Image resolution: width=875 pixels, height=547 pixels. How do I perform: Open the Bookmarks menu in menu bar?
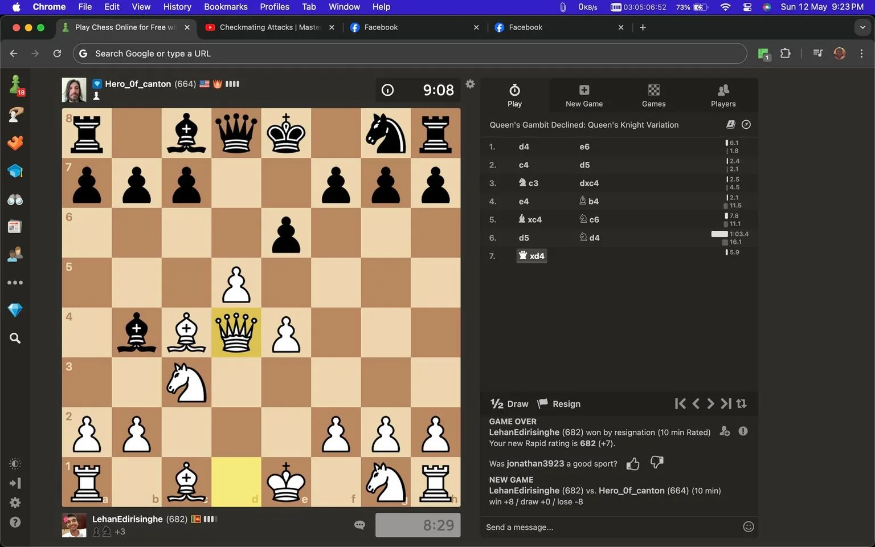pyautogui.click(x=226, y=7)
